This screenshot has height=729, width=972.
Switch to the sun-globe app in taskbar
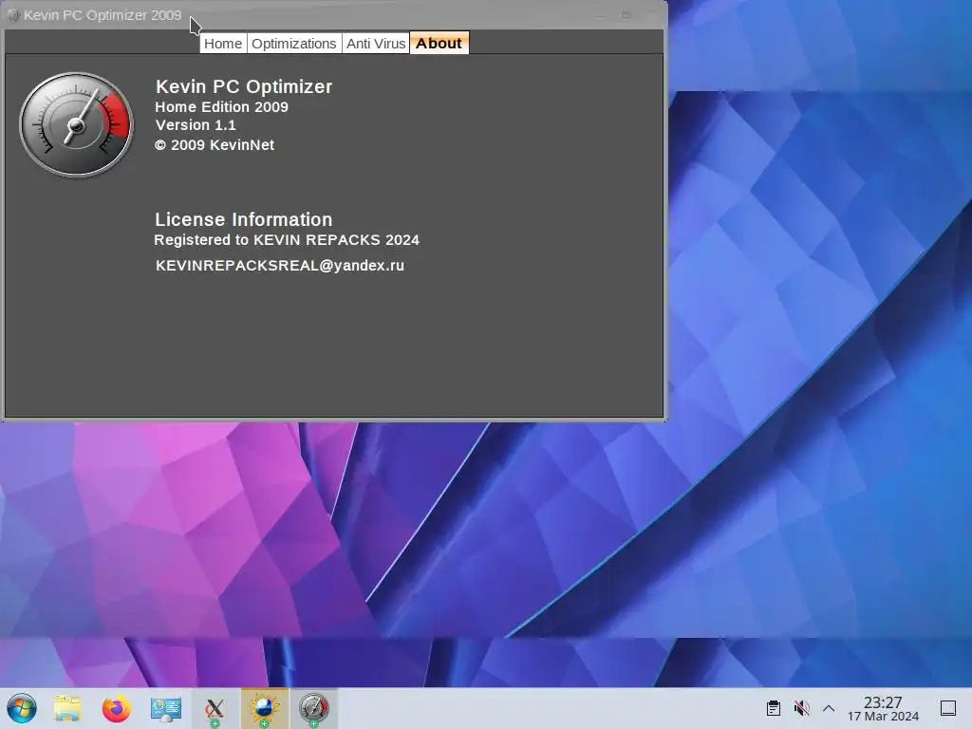pos(264,708)
